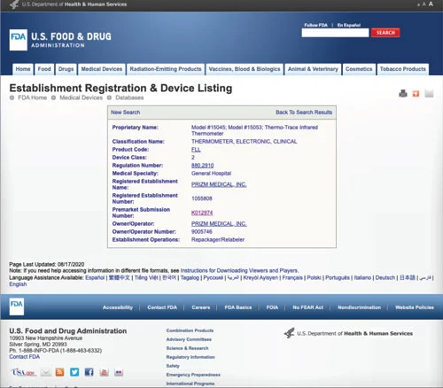Share page using the orange plus icon
443x388 pixels.
pos(416,94)
